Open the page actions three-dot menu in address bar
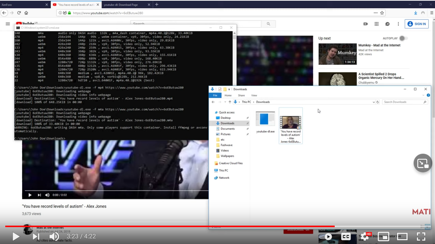 [x=375, y=13]
